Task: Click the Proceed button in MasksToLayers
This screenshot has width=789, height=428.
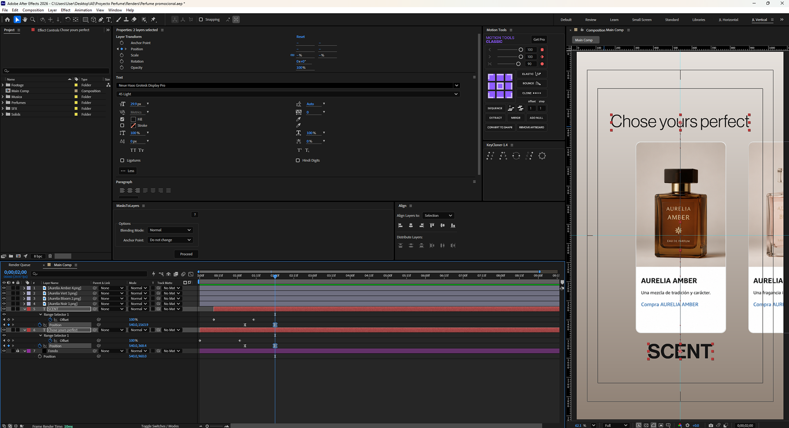Action: click(186, 254)
